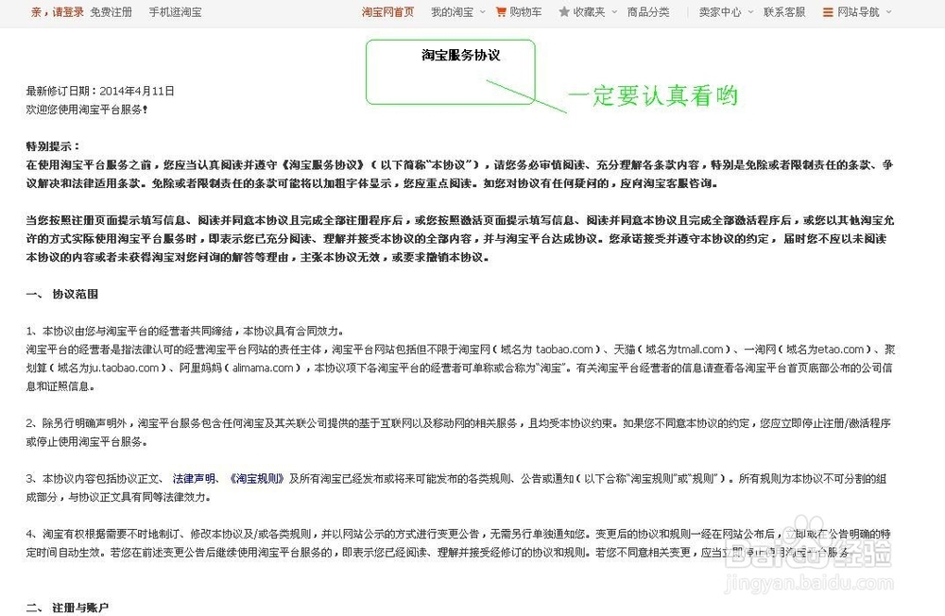Click the 购物车 shopping cart icon
Screen dimensions: 945x616
pos(500,11)
